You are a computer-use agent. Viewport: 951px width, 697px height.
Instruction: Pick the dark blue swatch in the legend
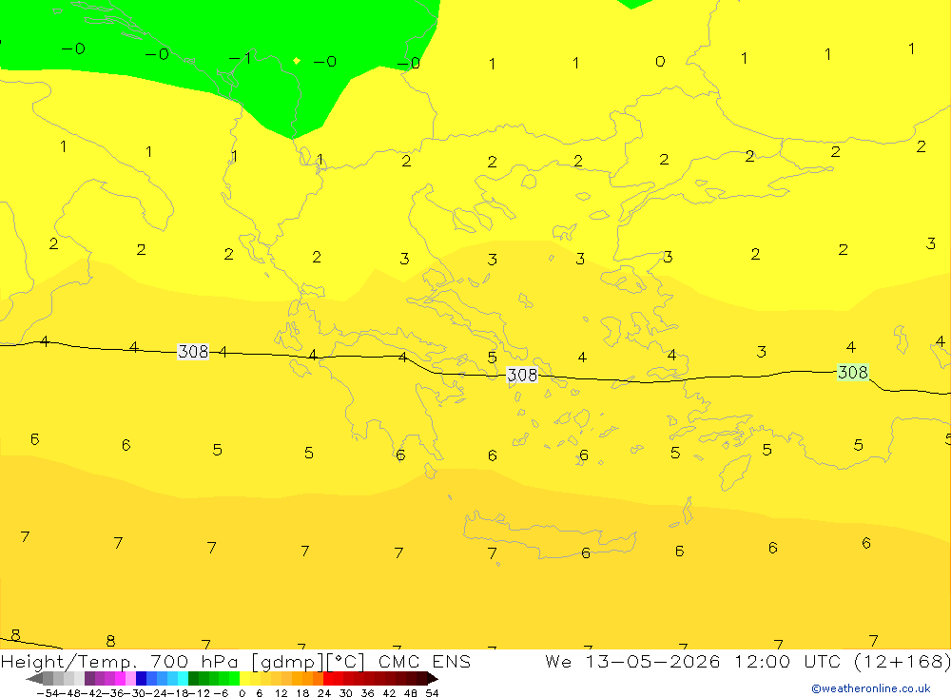coord(141,679)
